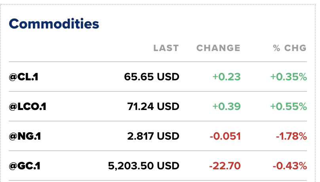Screen dimensions: 320x182
Task: Click the +0.55% percent change
Action: pyautogui.click(x=289, y=106)
